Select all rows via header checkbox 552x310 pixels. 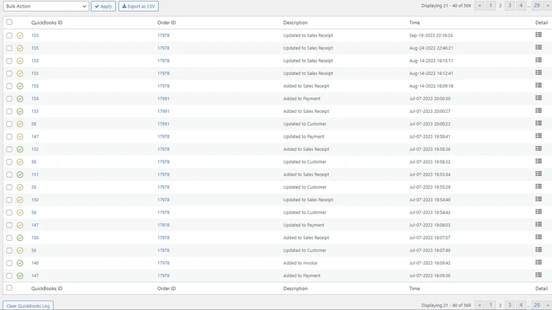click(9, 22)
